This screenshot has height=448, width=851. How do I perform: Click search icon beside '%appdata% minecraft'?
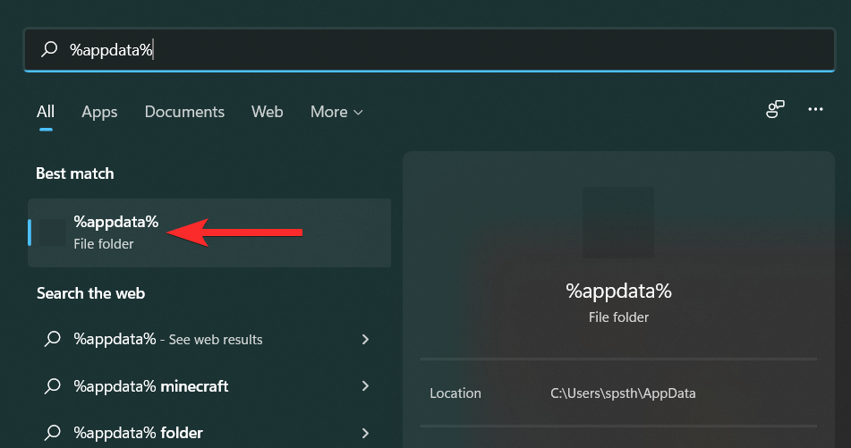pos(53,386)
